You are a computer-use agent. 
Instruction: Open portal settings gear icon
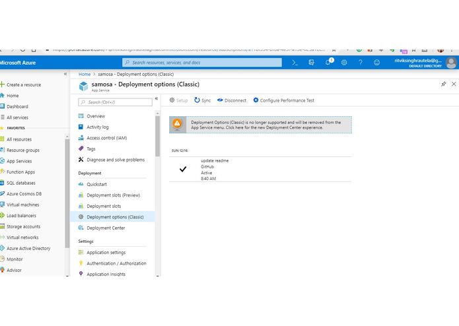coord(344,62)
